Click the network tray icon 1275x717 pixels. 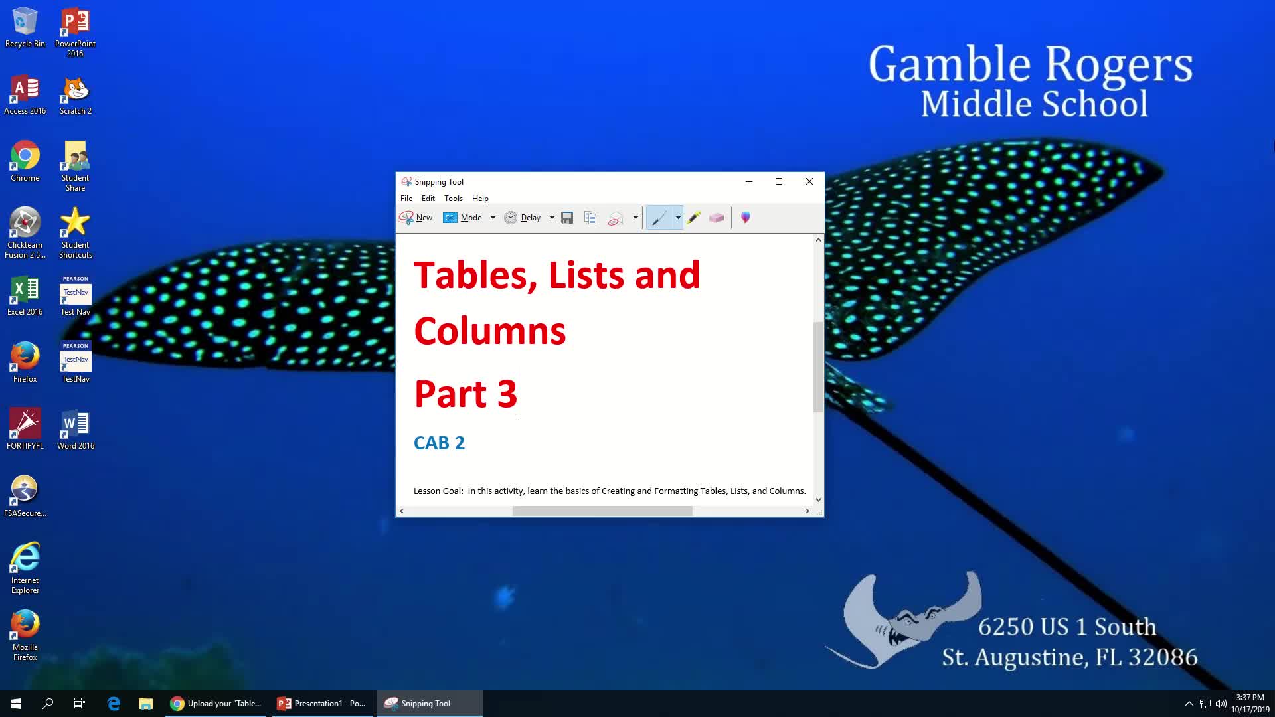(1205, 704)
